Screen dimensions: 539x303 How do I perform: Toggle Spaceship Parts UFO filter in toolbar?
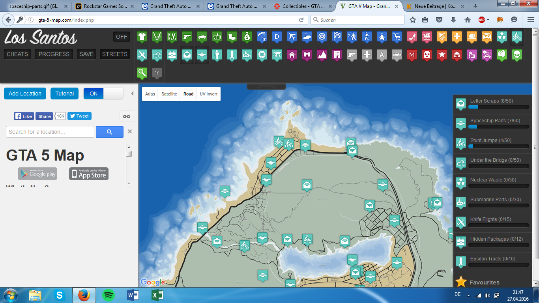202,55
